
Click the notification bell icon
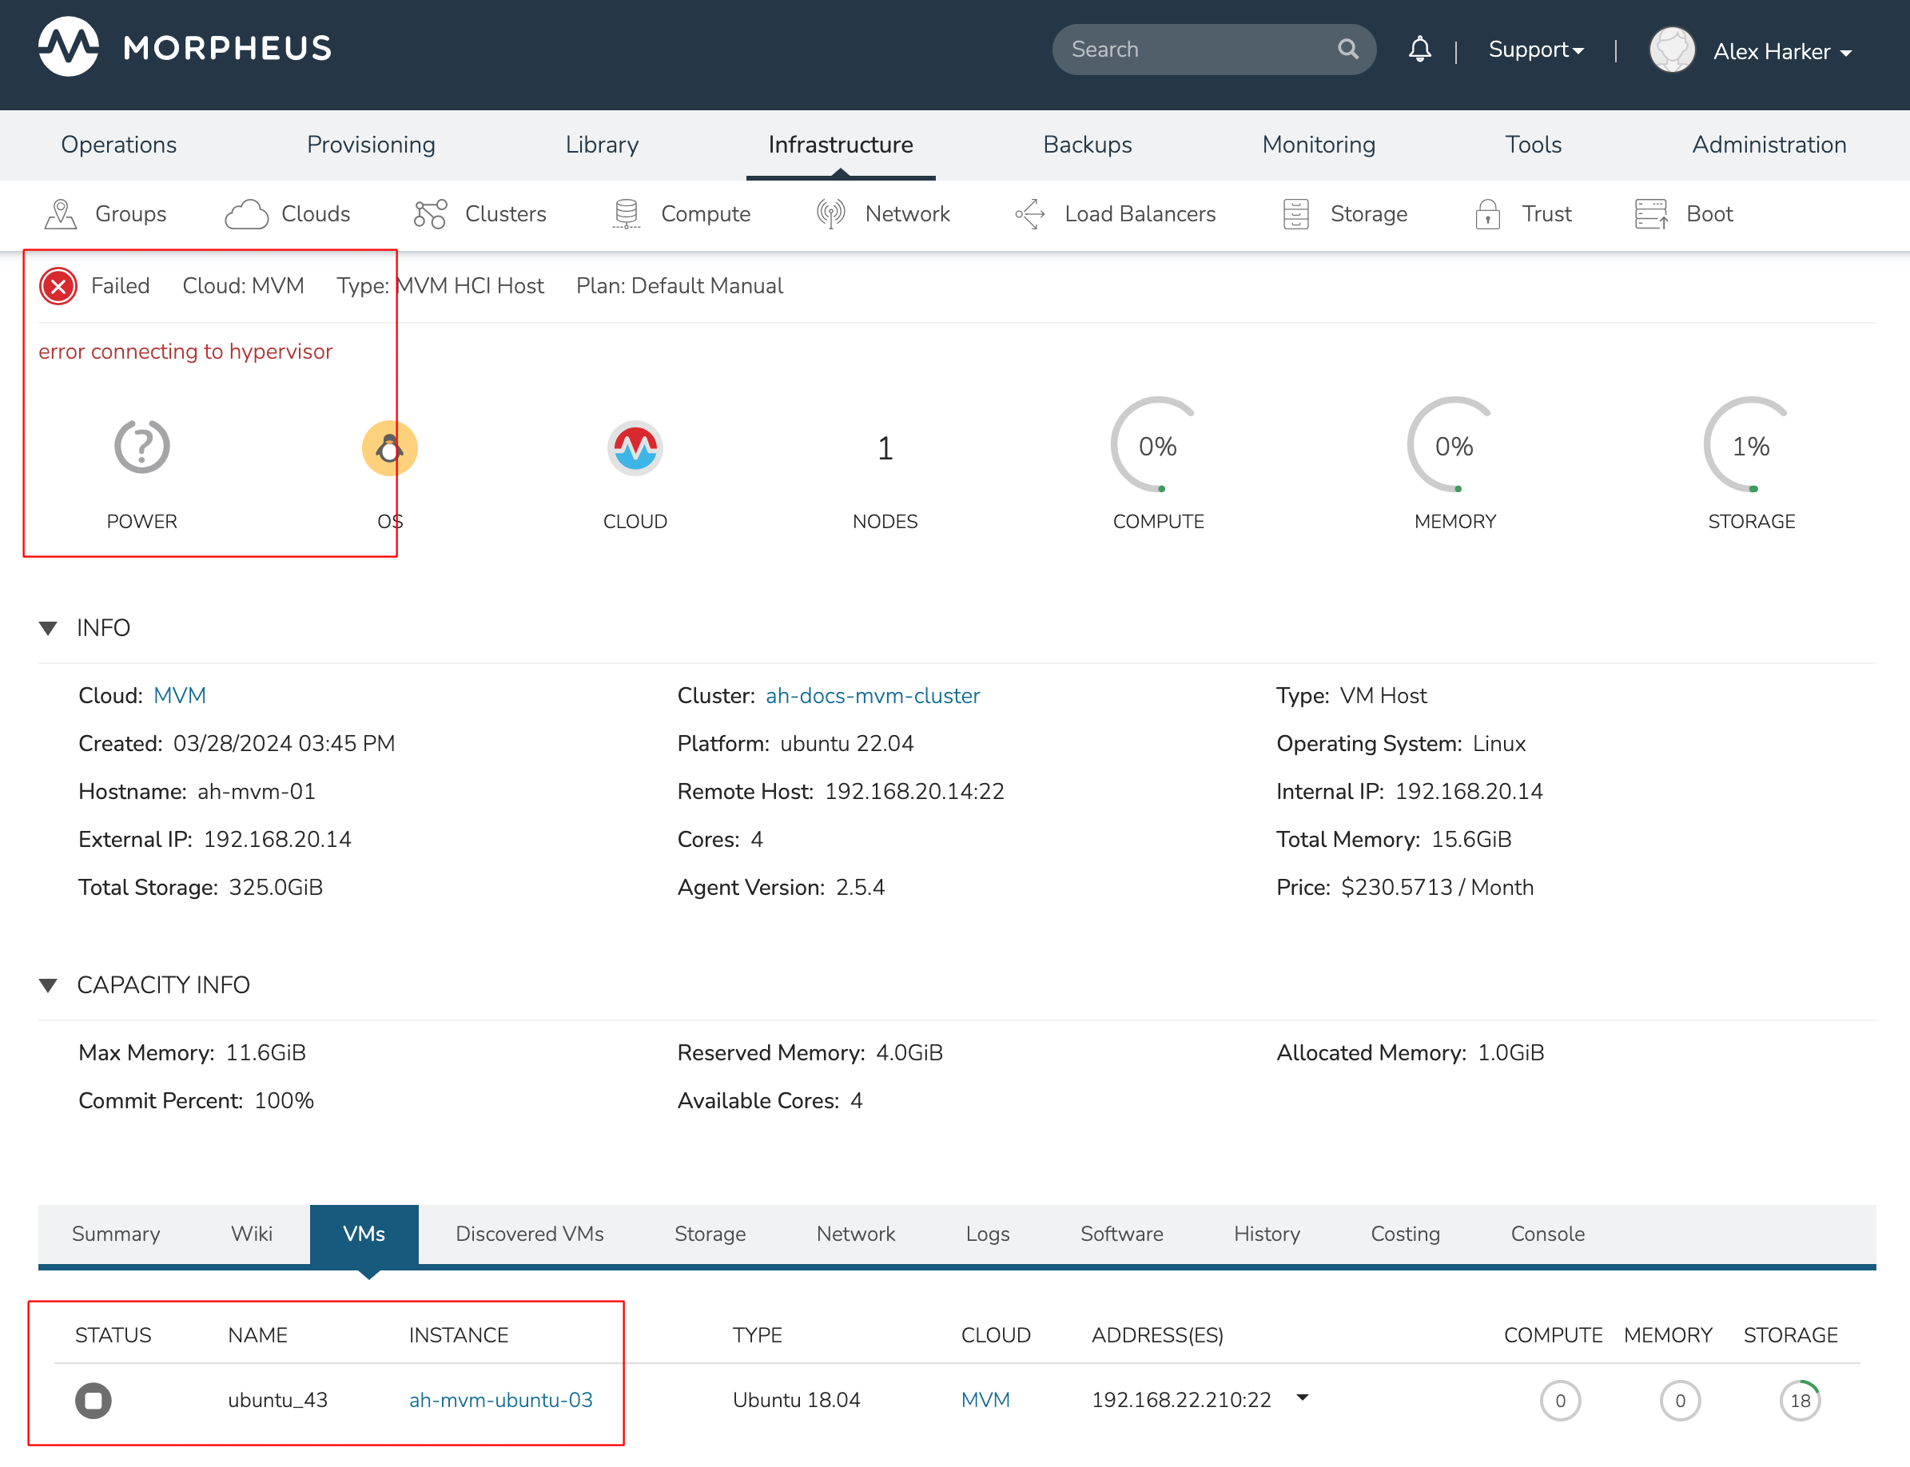click(1419, 50)
